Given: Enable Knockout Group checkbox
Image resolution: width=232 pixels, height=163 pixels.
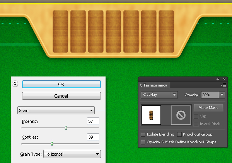Looking at the screenshot, I should (179, 134).
